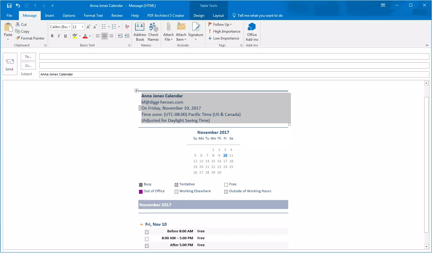Screen dimensions: 432x253
Task: Send the email with Send button
Action: click(10, 64)
